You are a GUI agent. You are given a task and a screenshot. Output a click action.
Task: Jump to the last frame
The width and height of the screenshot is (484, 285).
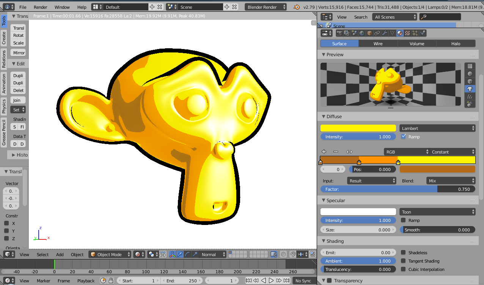point(286,280)
